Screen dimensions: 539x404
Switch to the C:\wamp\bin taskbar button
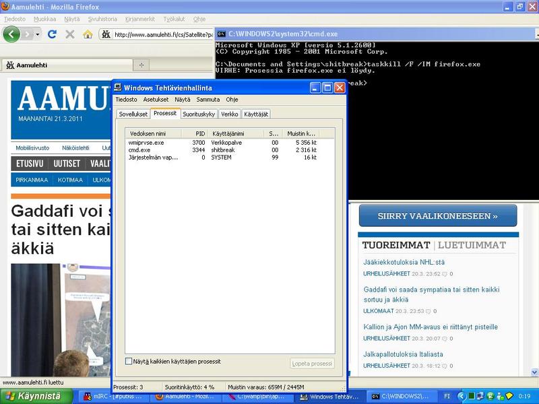click(258, 397)
